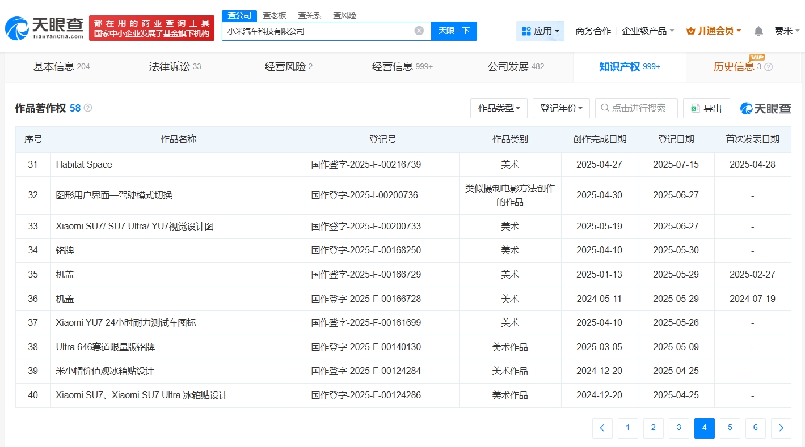Expand the 企业级产品 menu

pos(648,31)
